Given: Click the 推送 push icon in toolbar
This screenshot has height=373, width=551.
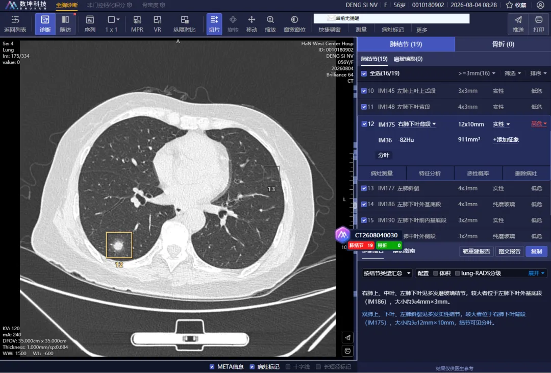Looking at the screenshot, I should 518,24.
